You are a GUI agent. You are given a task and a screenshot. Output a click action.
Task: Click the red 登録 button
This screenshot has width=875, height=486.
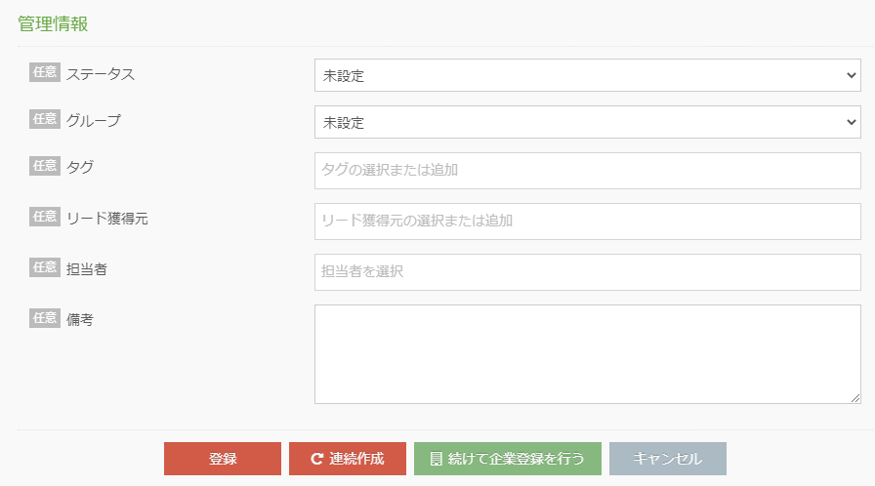pyautogui.click(x=223, y=459)
